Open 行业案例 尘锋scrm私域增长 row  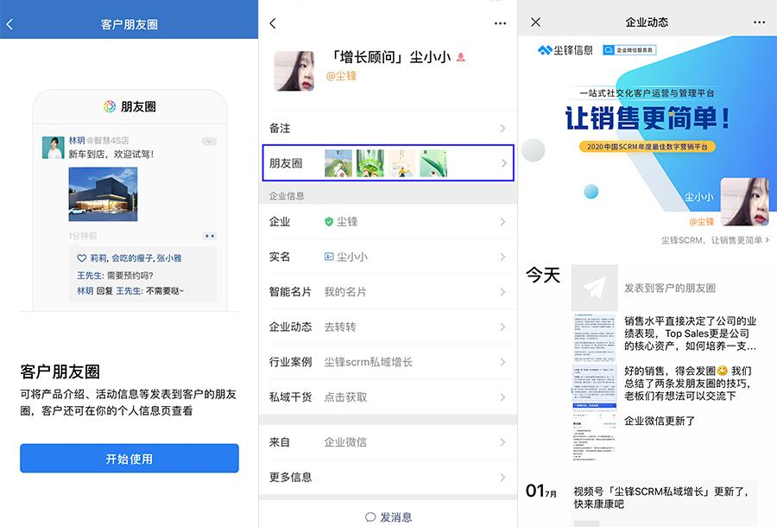(388, 362)
